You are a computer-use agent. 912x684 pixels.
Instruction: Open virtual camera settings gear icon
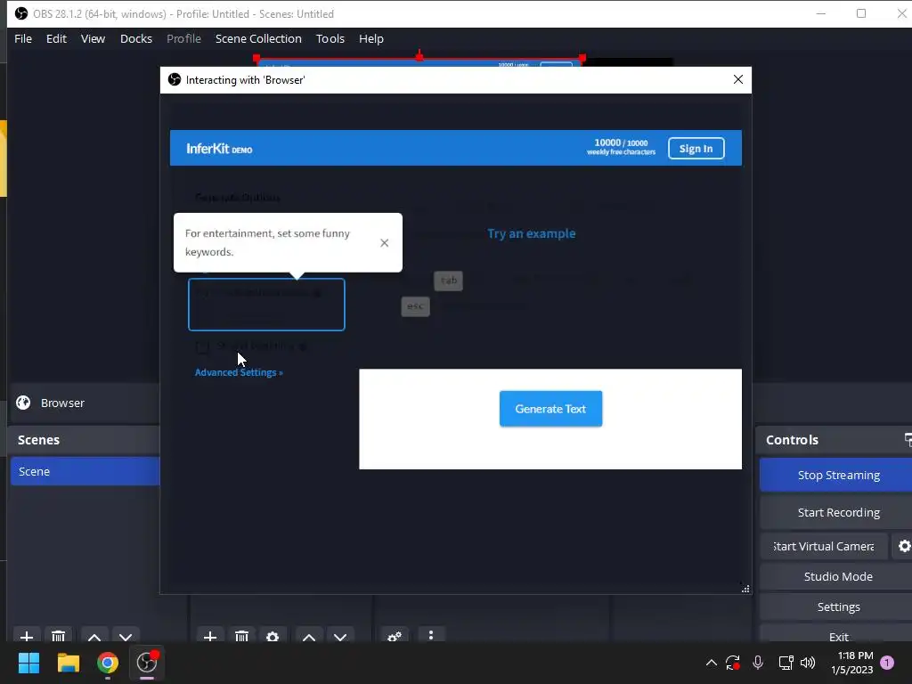pos(904,546)
